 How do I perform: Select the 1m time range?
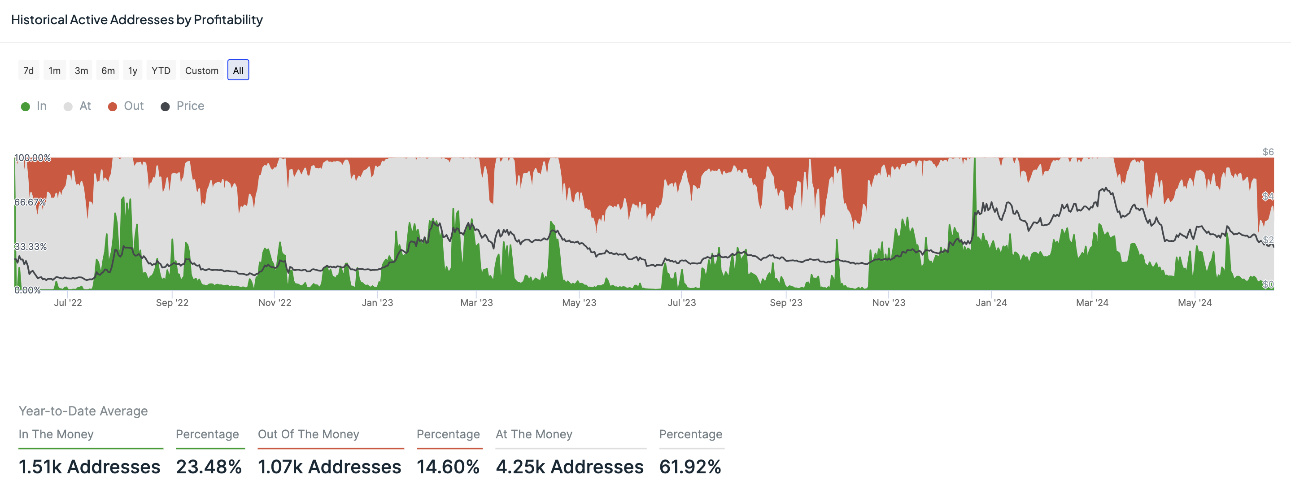(x=55, y=70)
